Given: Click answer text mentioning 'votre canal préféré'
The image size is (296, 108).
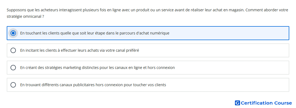Looking at the screenshot, I should (79, 50).
